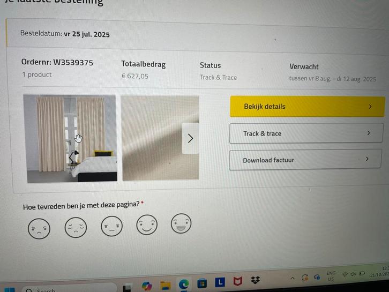Open Microsoft Store taskbar icon
Viewport: 389px width, 292px height.
pyautogui.click(x=202, y=283)
